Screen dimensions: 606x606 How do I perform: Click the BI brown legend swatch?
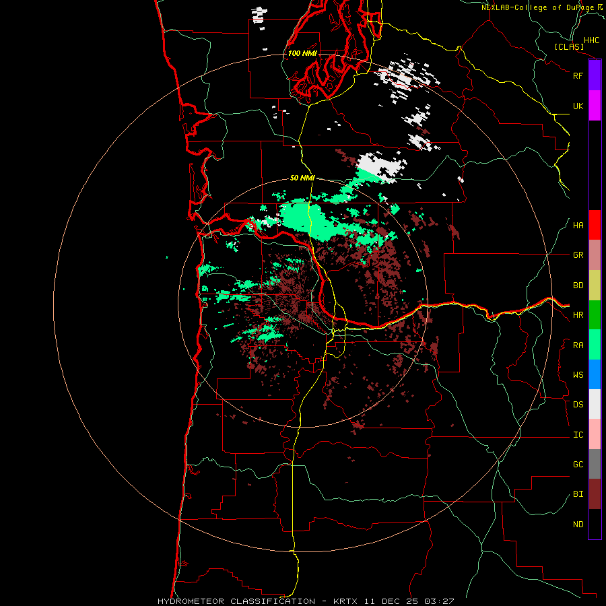coord(595,494)
